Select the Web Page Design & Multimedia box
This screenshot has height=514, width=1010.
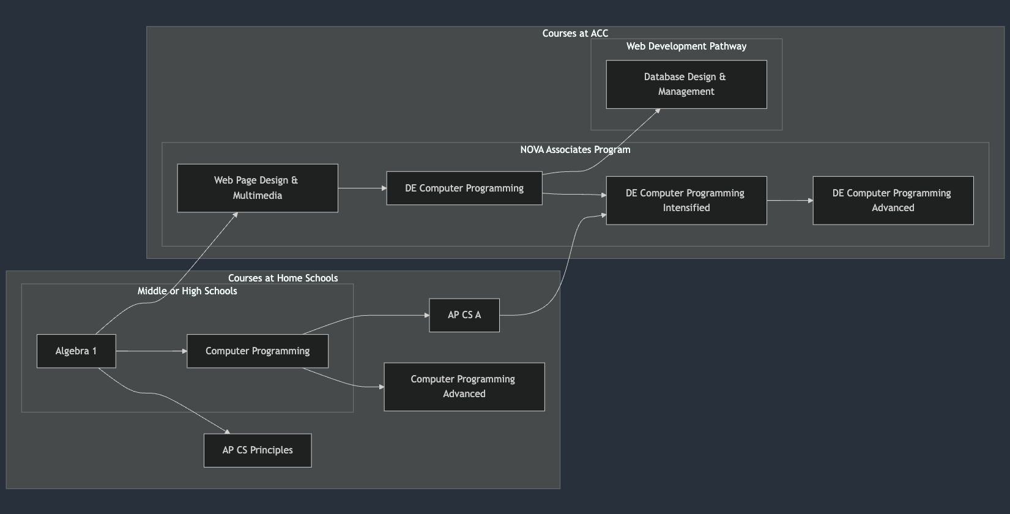coord(257,188)
